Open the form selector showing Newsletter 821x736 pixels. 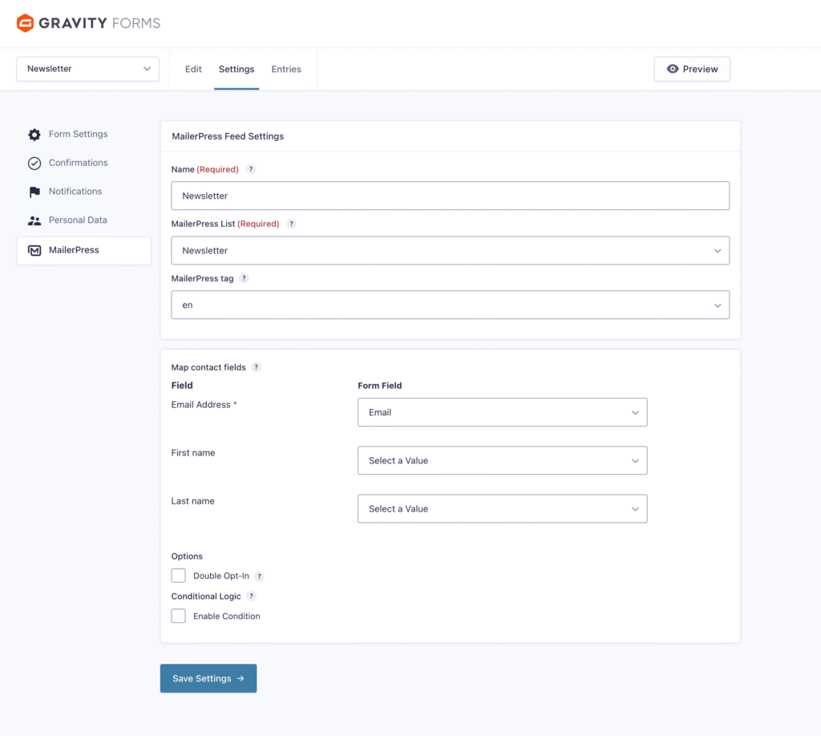[87, 69]
